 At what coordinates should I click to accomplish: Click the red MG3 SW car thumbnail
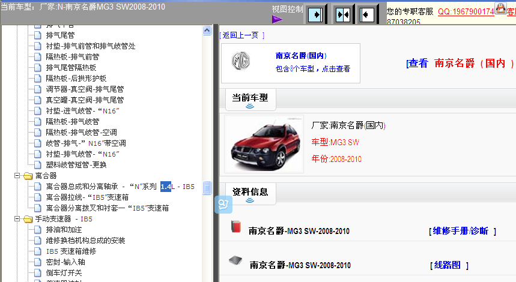[264, 144]
